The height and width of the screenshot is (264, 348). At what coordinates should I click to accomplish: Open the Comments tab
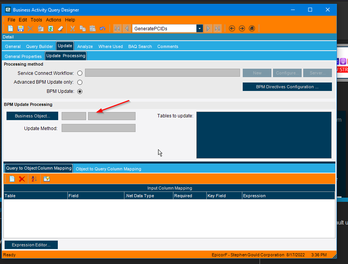[168, 46]
